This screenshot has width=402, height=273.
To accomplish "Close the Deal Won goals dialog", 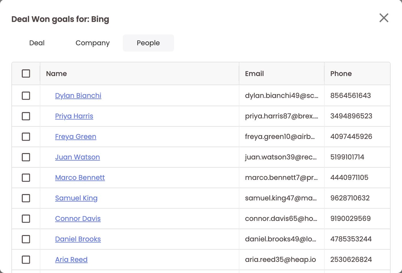I will (384, 18).
